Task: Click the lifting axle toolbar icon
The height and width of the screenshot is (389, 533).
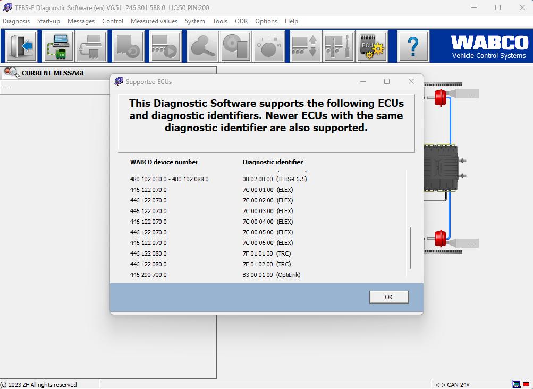Action: click(305, 46)
